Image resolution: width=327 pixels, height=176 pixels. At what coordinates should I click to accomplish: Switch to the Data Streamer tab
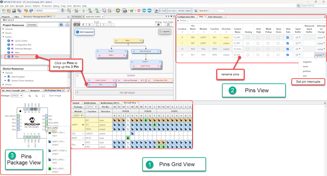215,17
